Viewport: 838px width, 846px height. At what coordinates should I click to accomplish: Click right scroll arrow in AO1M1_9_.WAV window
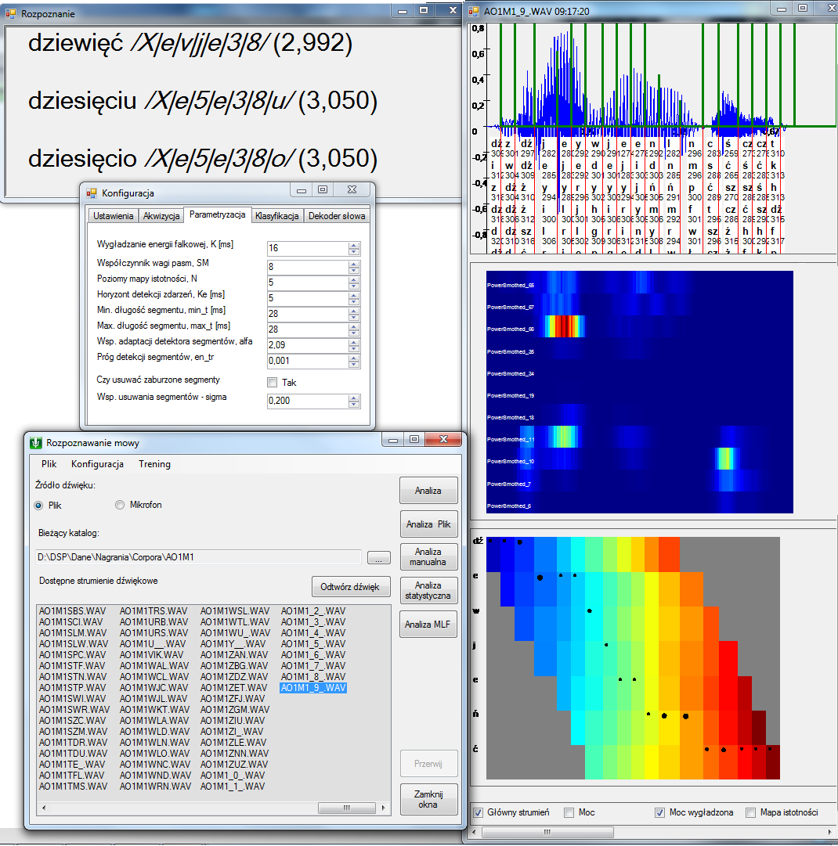[831, 832]
